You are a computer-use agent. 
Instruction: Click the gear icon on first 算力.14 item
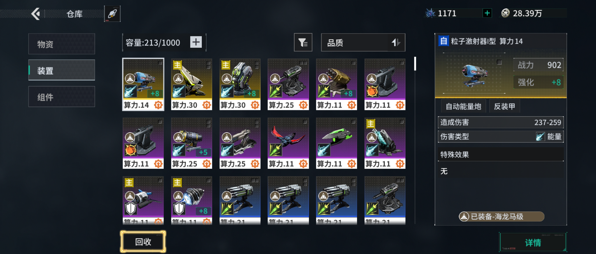click(158, 105)
